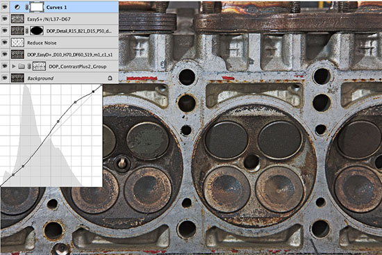Viewport: 382px width, 255px height.
Task: Hide the Reduce Noise layer
Action: click(5, 42)
